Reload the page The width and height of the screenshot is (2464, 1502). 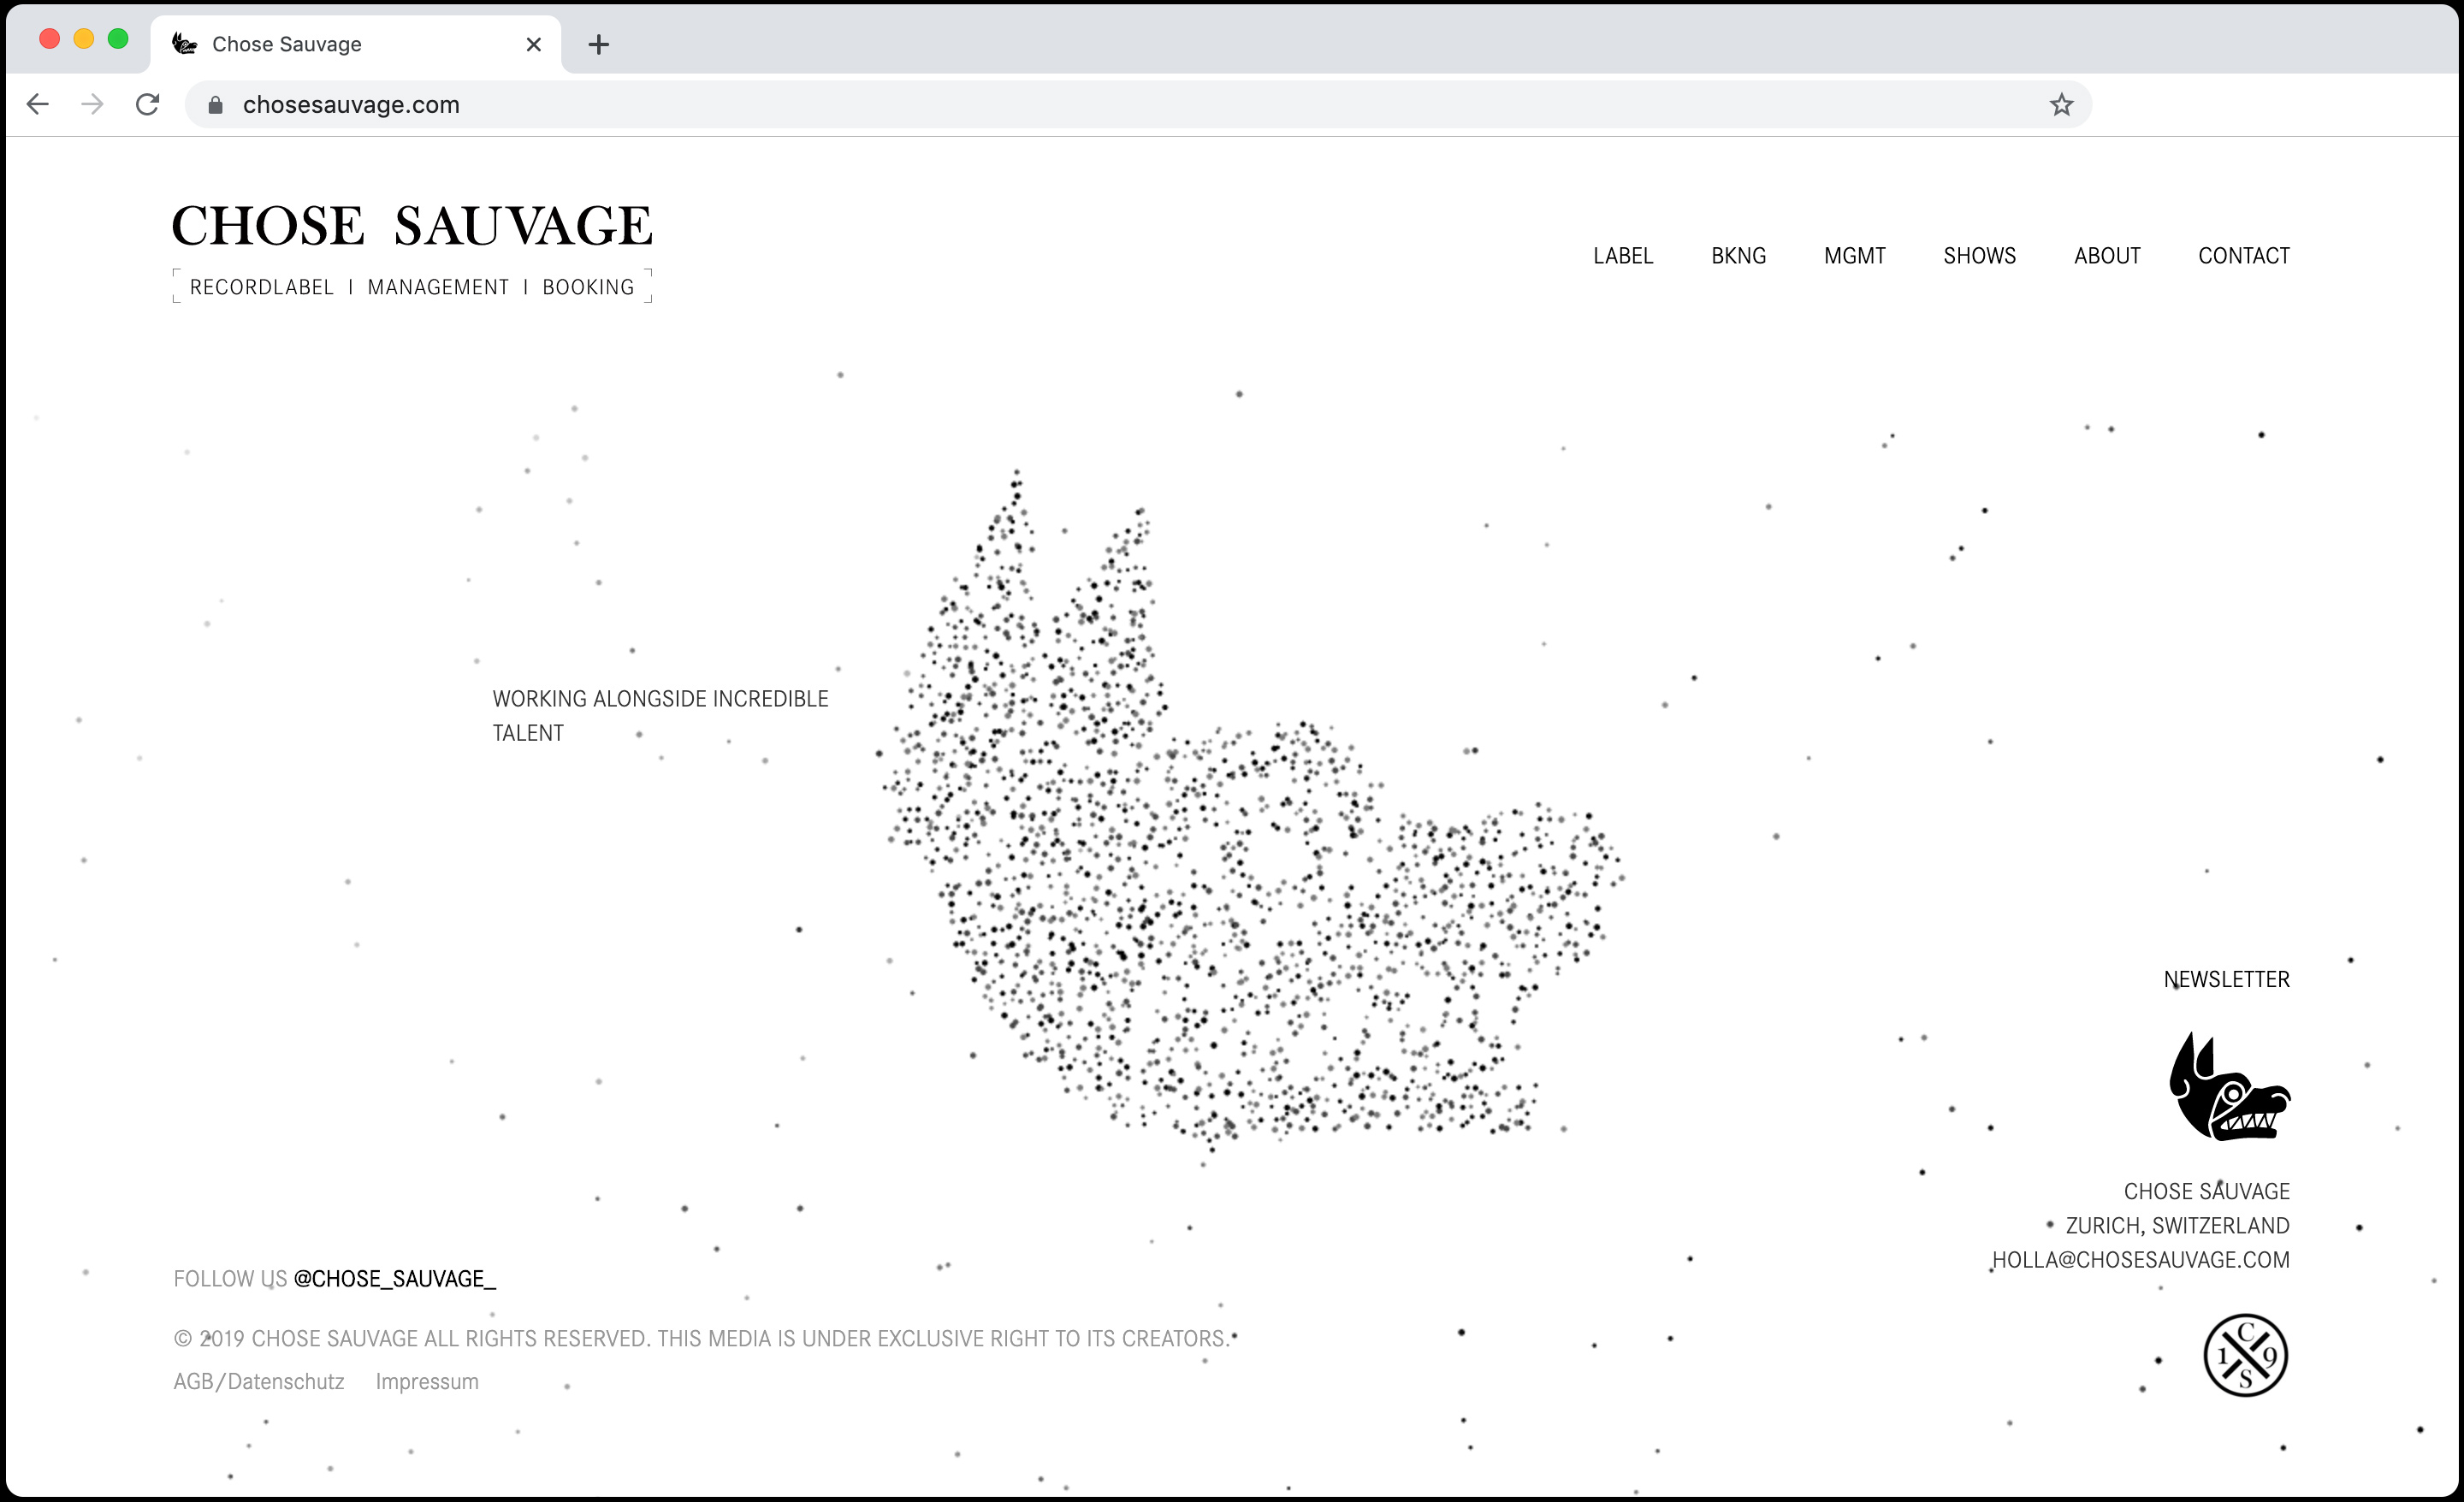(x=148, y=105)
